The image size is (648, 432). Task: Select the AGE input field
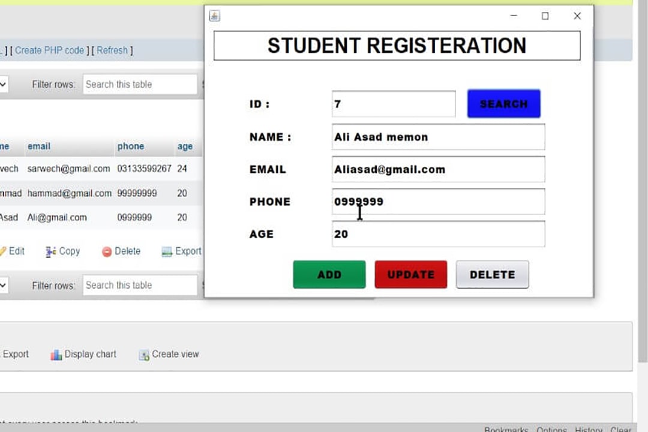[x=438, y=234]
